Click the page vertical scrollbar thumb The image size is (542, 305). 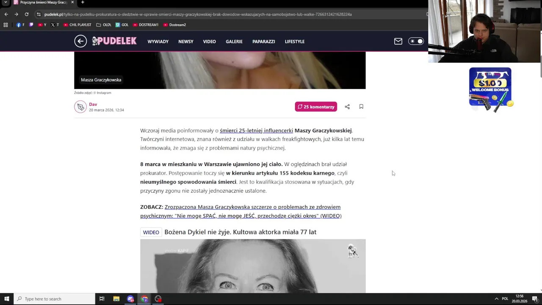540,66
